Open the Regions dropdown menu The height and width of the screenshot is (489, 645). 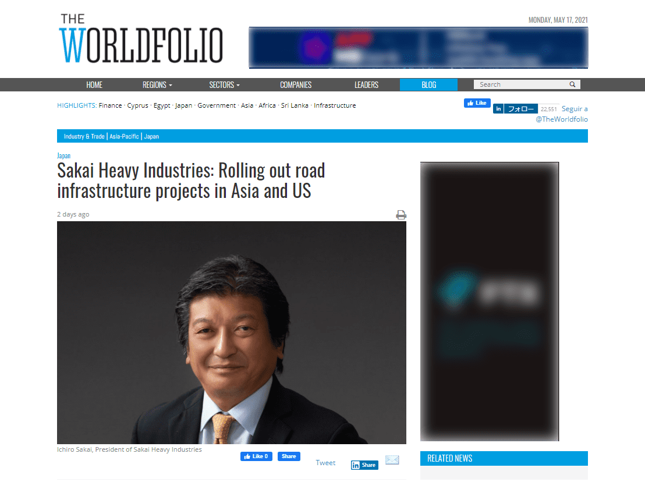[x=157, y=85]
